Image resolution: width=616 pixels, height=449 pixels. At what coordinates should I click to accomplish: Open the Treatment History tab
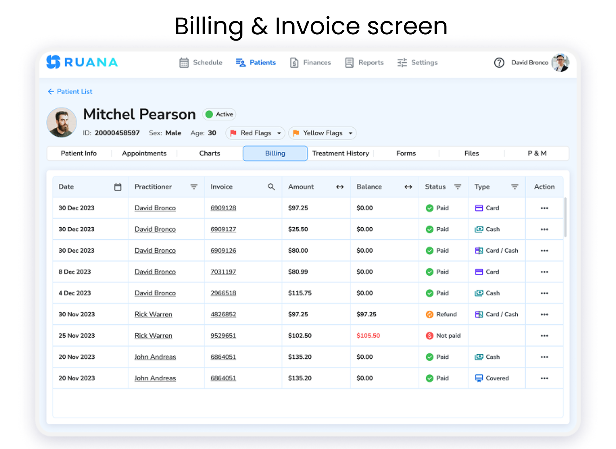tap(341, 153)
